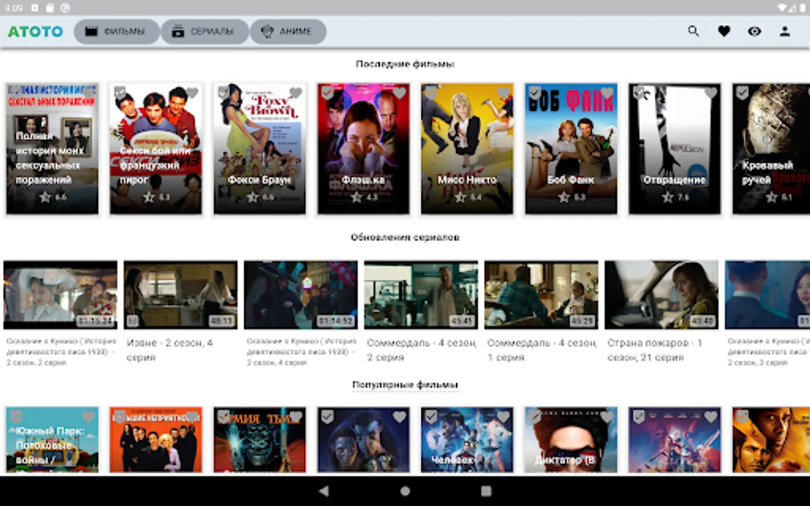The width and height of the screenshot is (810, 506).
Task: Toggle watched checkmark on Мисс Никто
Action: pyautogui.click(x=431, y=93)
